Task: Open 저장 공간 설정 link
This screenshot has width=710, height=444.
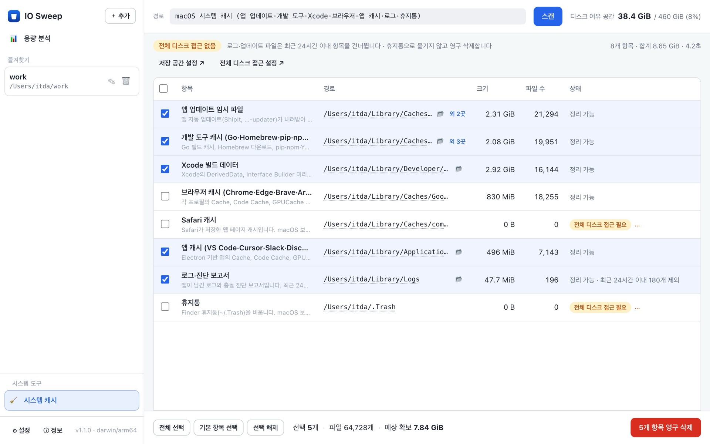Action: [x=182, y=63]
